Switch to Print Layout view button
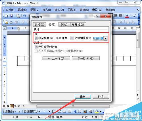This screenshot has width=142, height=121. pos(12,106)
